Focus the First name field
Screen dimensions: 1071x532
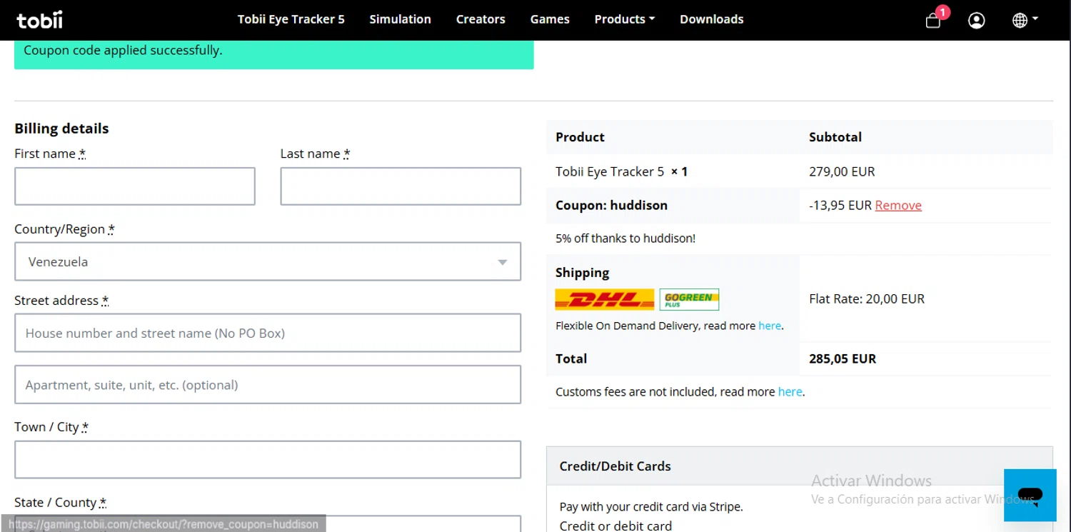coord(135,186)
